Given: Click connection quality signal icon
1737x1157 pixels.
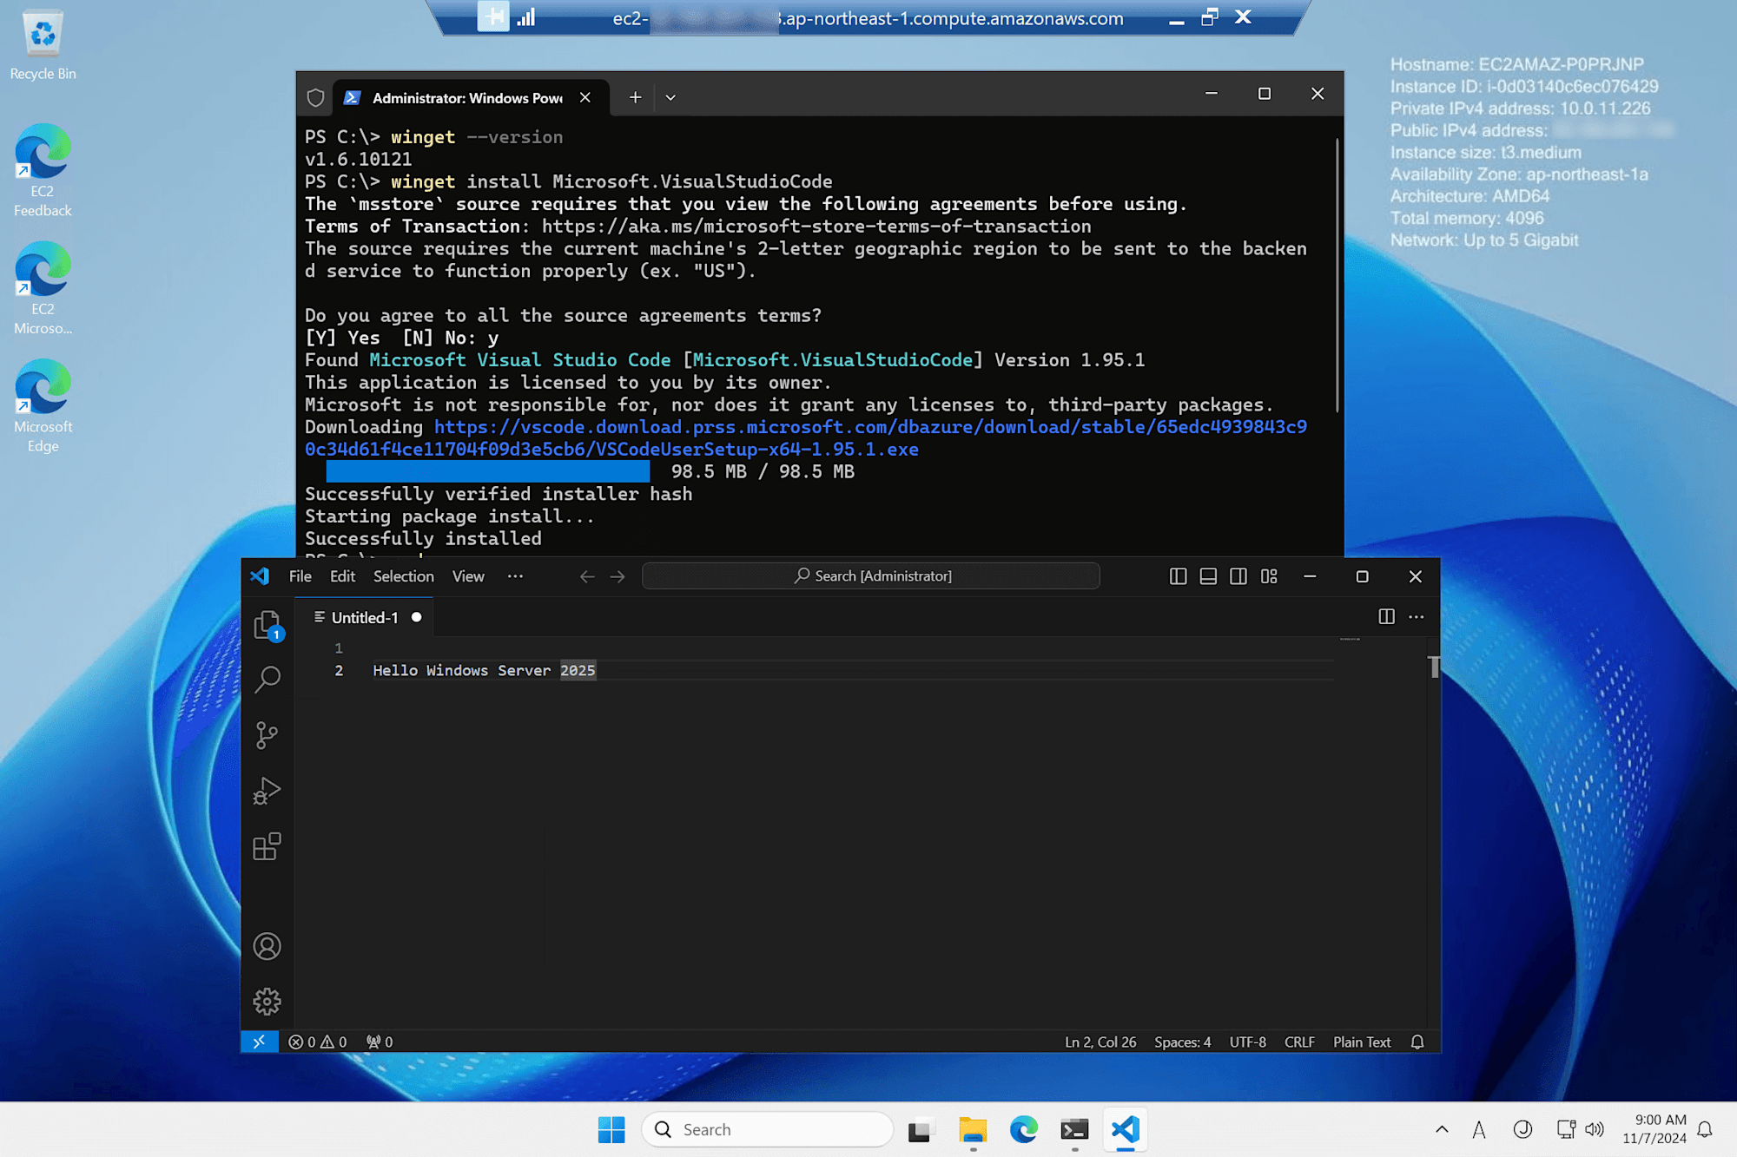Looking at the screenshot, I should [x=526, y=16].
